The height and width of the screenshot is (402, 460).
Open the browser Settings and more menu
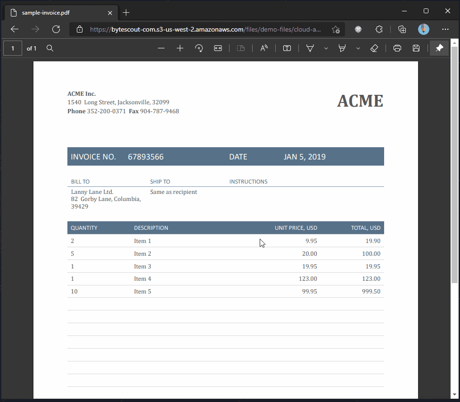pyautogui.click(x=445, y=29)
